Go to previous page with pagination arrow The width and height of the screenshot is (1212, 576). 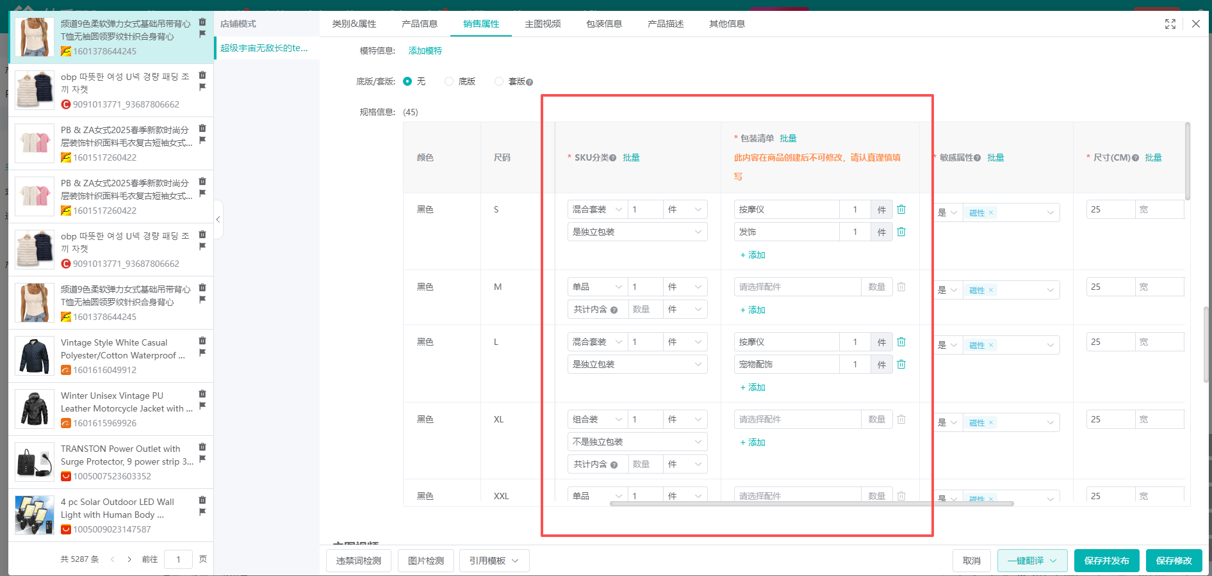pyautogui.click(x=113, y=559)
